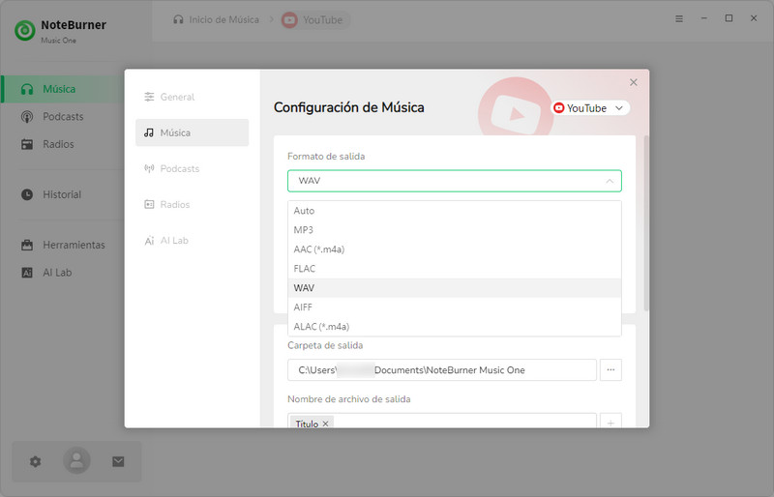
Task: Click the Configuración de Música heading
Action: (x=349, y=107)
